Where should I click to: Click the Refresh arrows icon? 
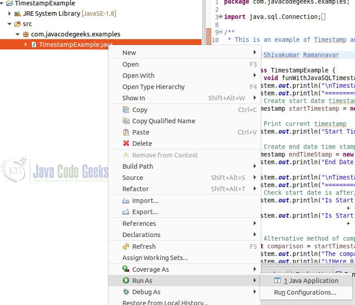[126, 247]
